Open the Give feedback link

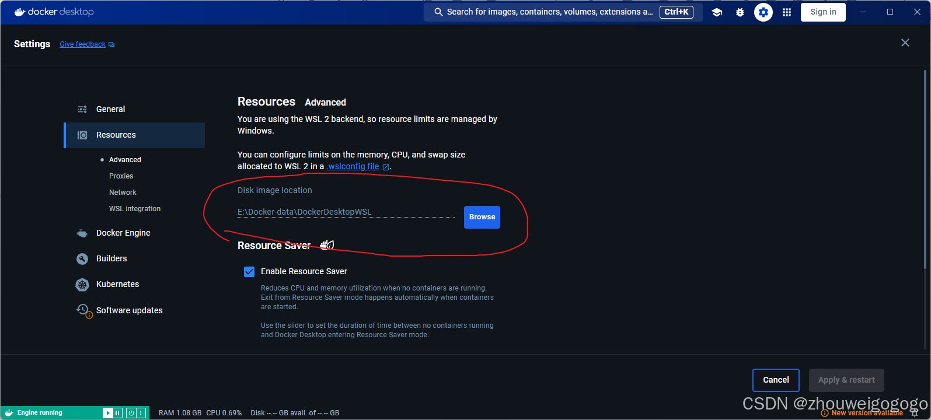click(x=87, y=44)
